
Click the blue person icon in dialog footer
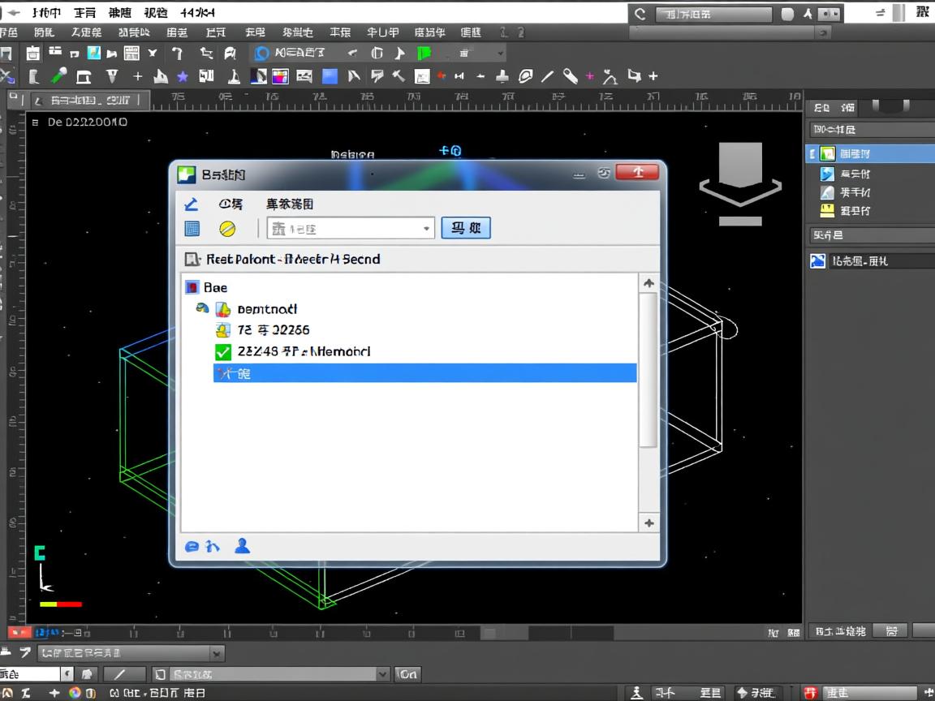pyautogui.click(x=241, y=545)
